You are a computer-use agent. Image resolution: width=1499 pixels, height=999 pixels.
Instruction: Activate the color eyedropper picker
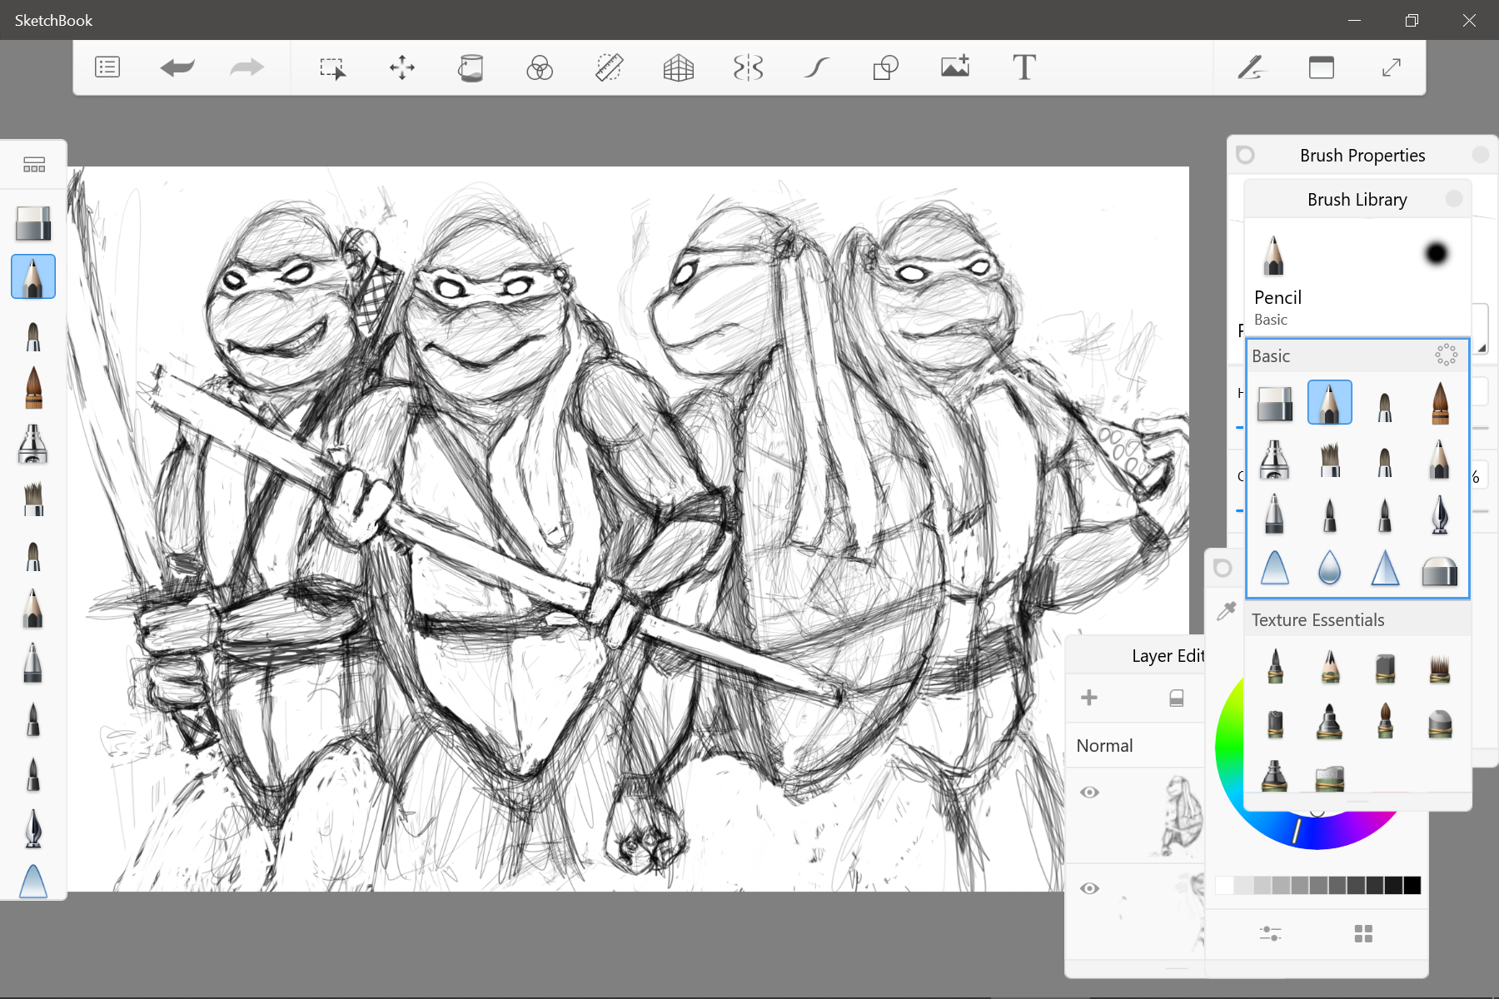[x=1226, y=611]
